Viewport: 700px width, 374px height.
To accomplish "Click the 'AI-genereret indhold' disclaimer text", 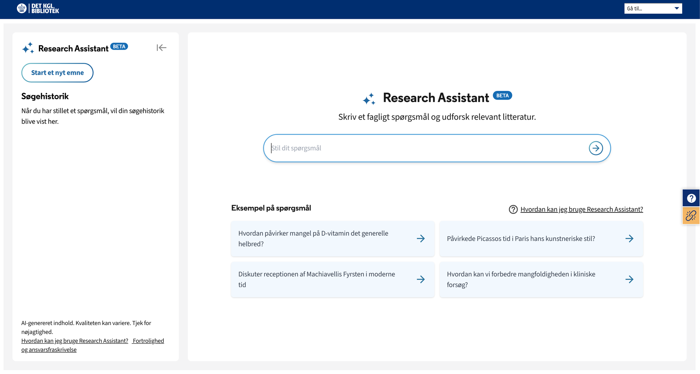I will click(86, 328).
